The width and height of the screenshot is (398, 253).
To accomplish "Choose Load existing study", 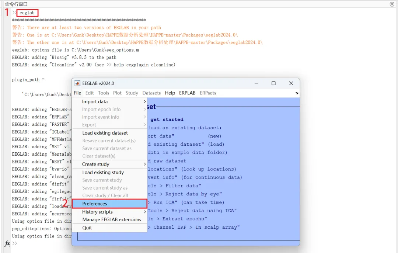I will coord(110,173).
